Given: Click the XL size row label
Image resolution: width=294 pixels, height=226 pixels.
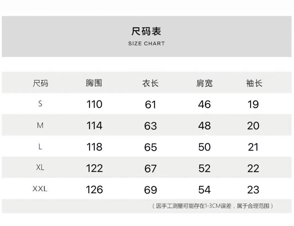Looking at the screenshot, I should click(x=40, y=167).
